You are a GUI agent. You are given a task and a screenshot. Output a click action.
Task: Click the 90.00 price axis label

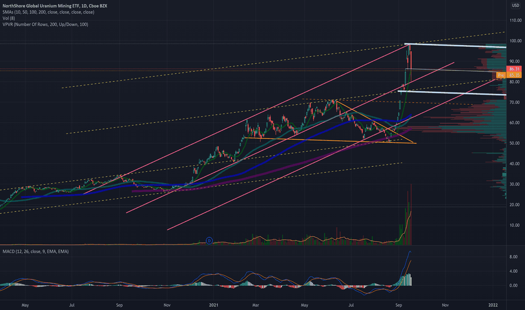(515, 61)
